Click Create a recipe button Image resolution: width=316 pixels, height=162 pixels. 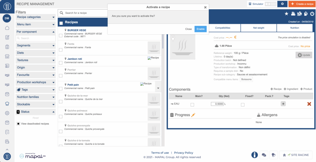[301, 4]
